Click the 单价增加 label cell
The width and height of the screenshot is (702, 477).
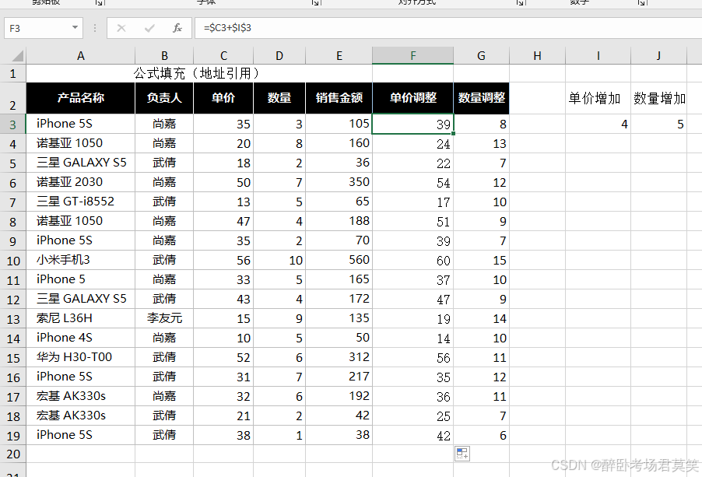pyautogui.click(x=598, y=98)
